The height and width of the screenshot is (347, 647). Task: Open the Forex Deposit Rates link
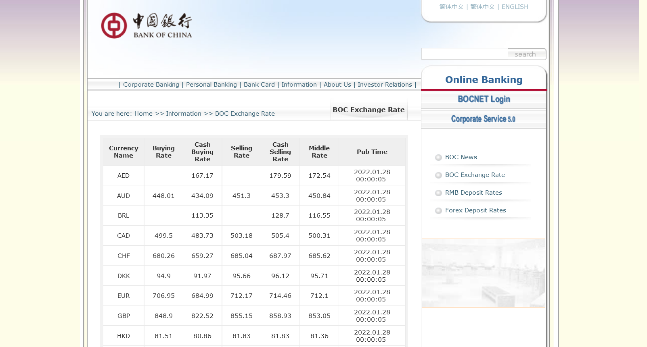(475, 210)
